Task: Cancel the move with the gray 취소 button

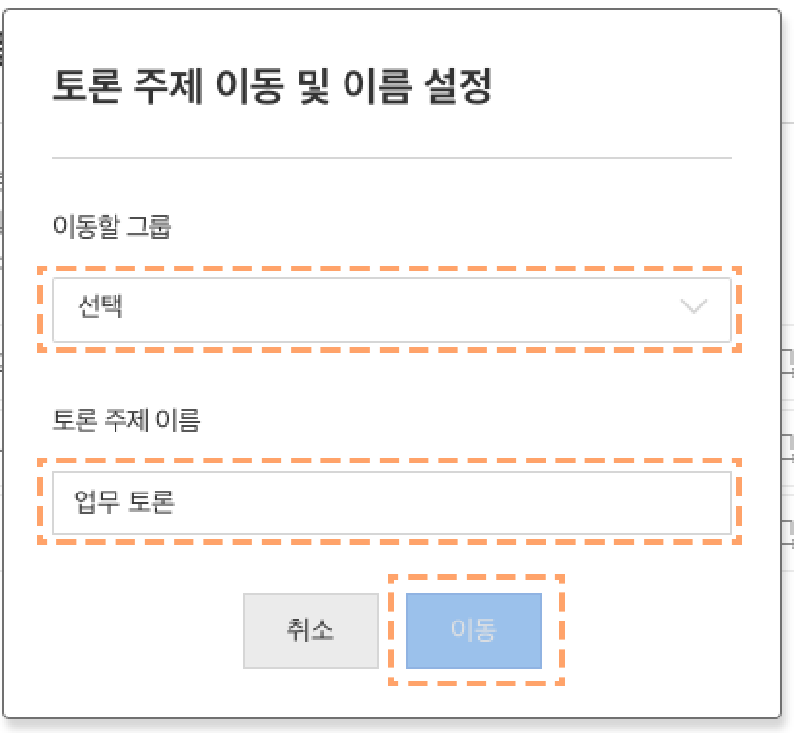Action: click(311, 631)
